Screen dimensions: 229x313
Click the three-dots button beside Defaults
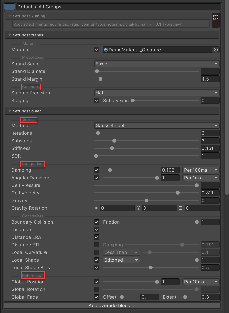[x=10, y=7]
